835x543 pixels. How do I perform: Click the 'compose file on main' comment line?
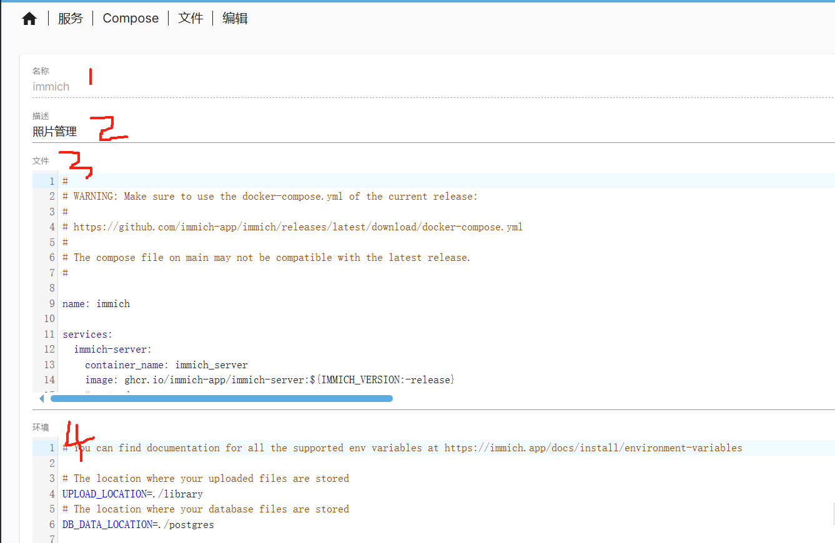click(266, 258)
